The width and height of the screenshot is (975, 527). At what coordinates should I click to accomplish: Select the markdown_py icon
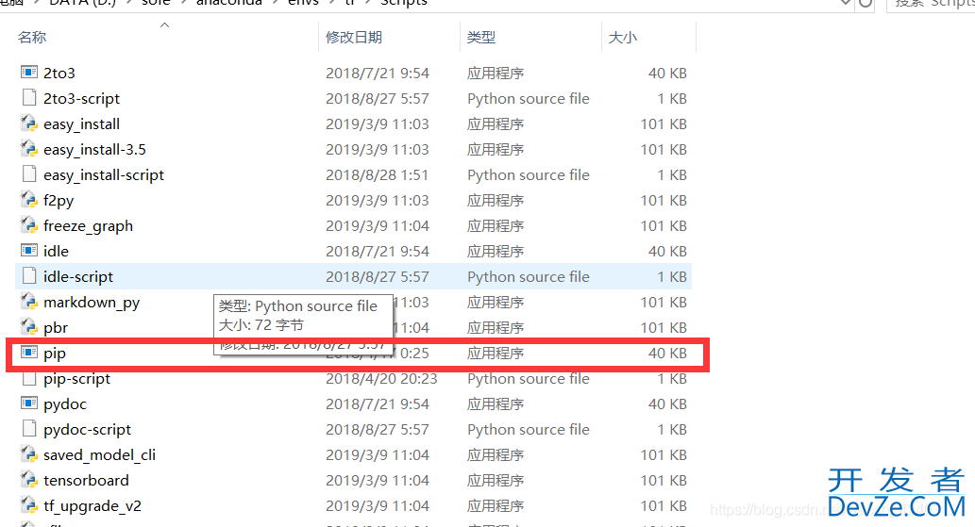(28, 302)
